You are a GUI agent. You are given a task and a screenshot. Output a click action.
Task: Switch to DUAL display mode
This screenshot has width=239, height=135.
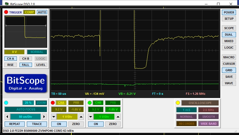tap(229, 35)
